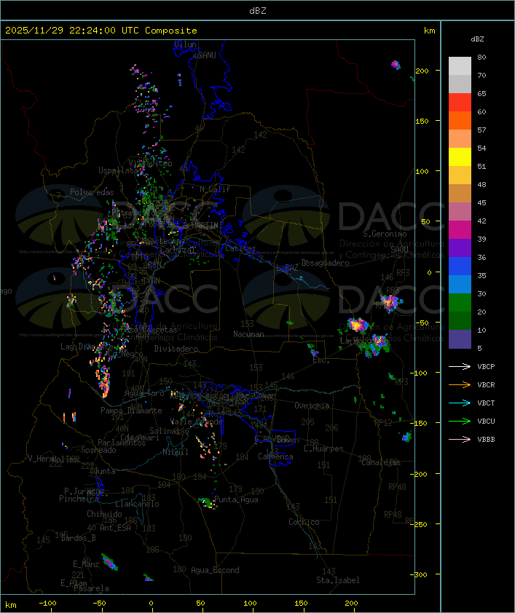The image size is (515, 613).
Task: Click the 150 tick on vertical axis
Action: click(422, 121)
